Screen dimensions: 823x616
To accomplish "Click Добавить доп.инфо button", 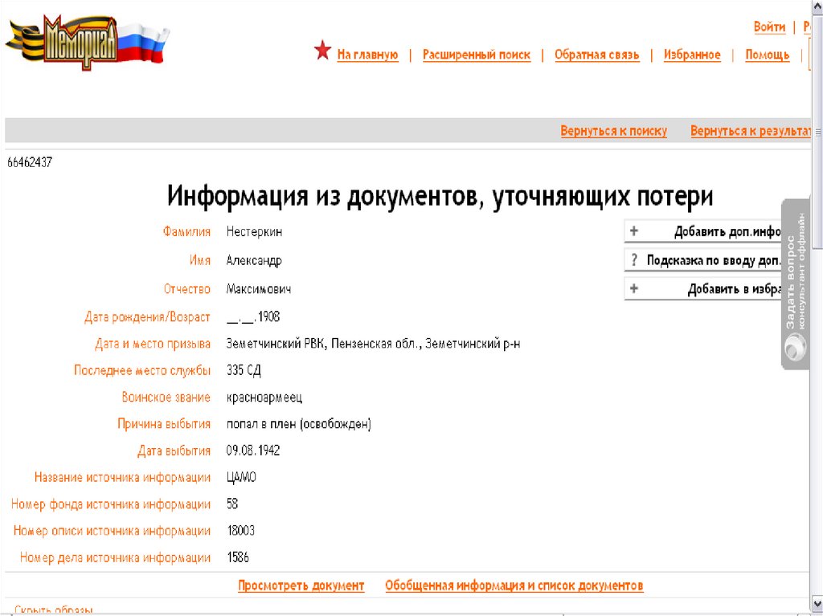I will point(703,230).
